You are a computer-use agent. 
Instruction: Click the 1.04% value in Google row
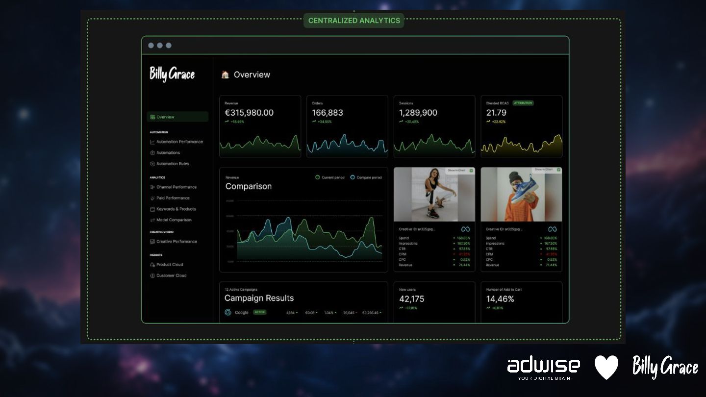pos(329,313)
